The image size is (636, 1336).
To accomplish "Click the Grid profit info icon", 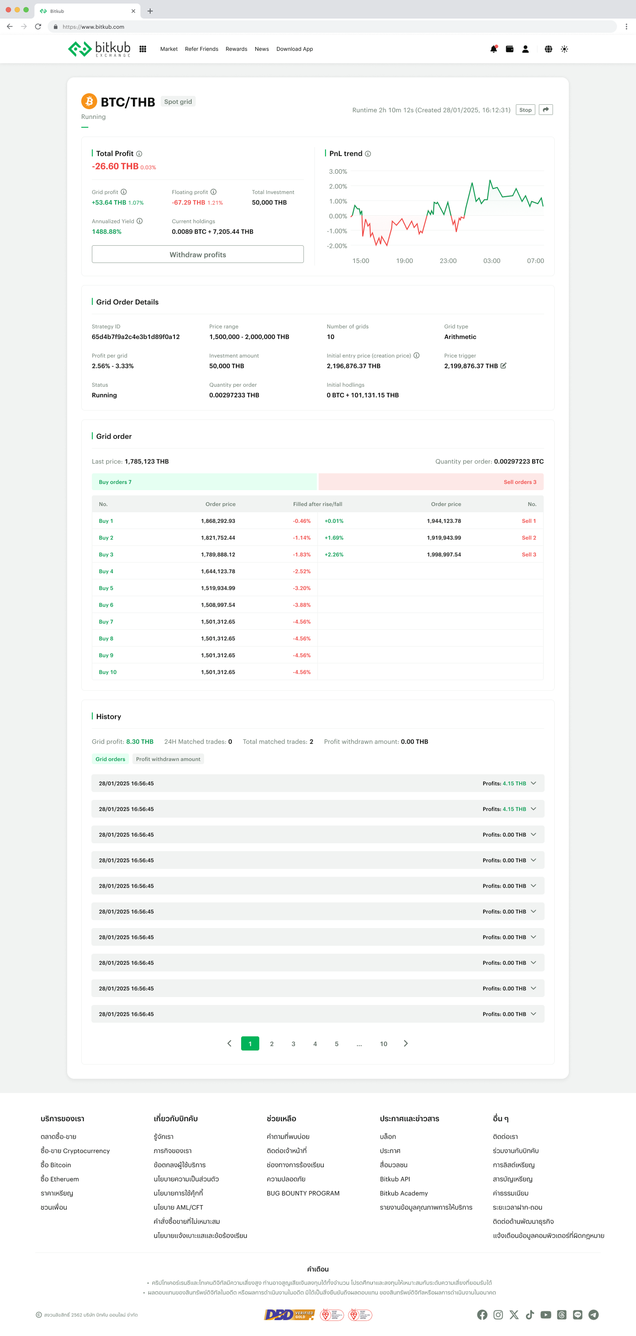I will (123, 192).
